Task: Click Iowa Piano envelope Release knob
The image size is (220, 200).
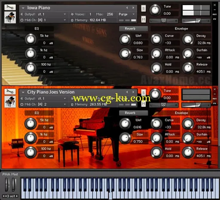Action: pos(188,68)
